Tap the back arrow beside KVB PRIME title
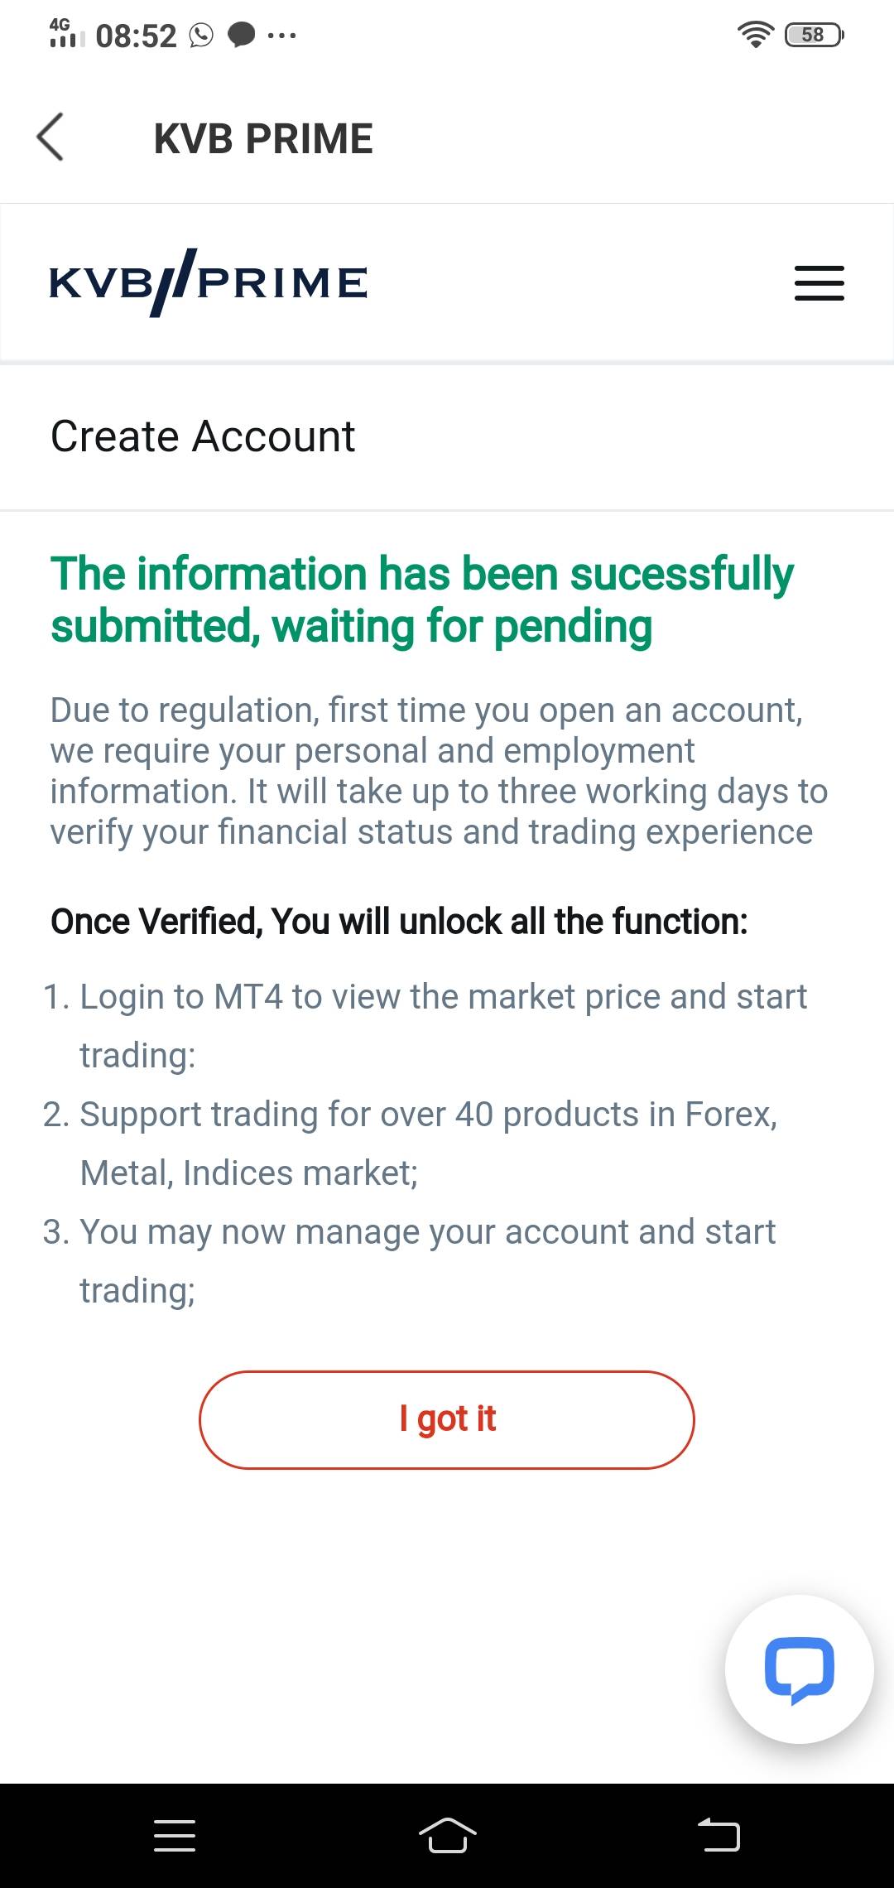The height and width of the screenshot is (1888, 894). [x=50, y=137]
